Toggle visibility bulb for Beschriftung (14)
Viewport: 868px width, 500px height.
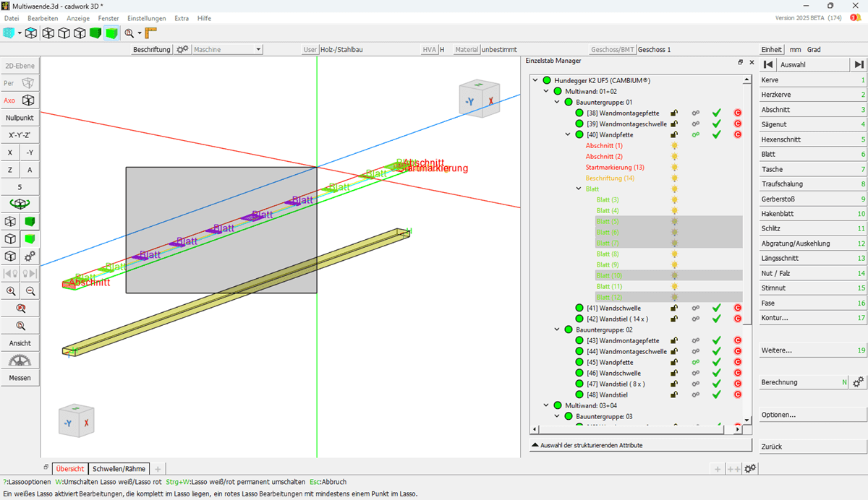point(674,178)
